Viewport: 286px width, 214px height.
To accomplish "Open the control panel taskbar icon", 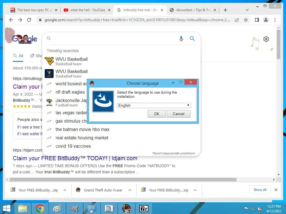I will [x=92, y=208].
